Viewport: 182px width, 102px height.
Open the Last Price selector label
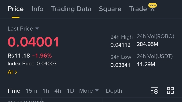click(20, 29)
